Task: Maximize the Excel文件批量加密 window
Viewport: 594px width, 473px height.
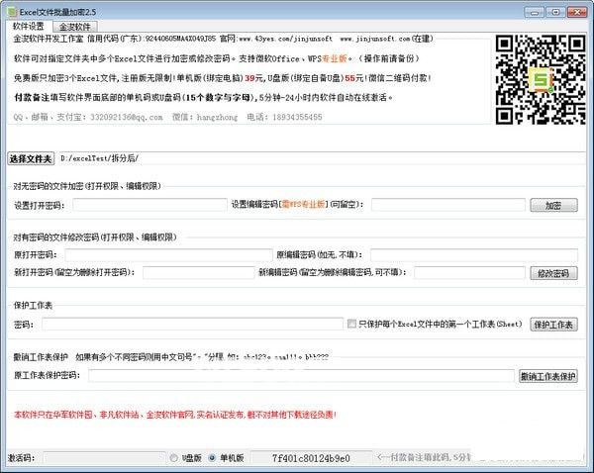Action: pyautogui.click(x=555, y=13)
